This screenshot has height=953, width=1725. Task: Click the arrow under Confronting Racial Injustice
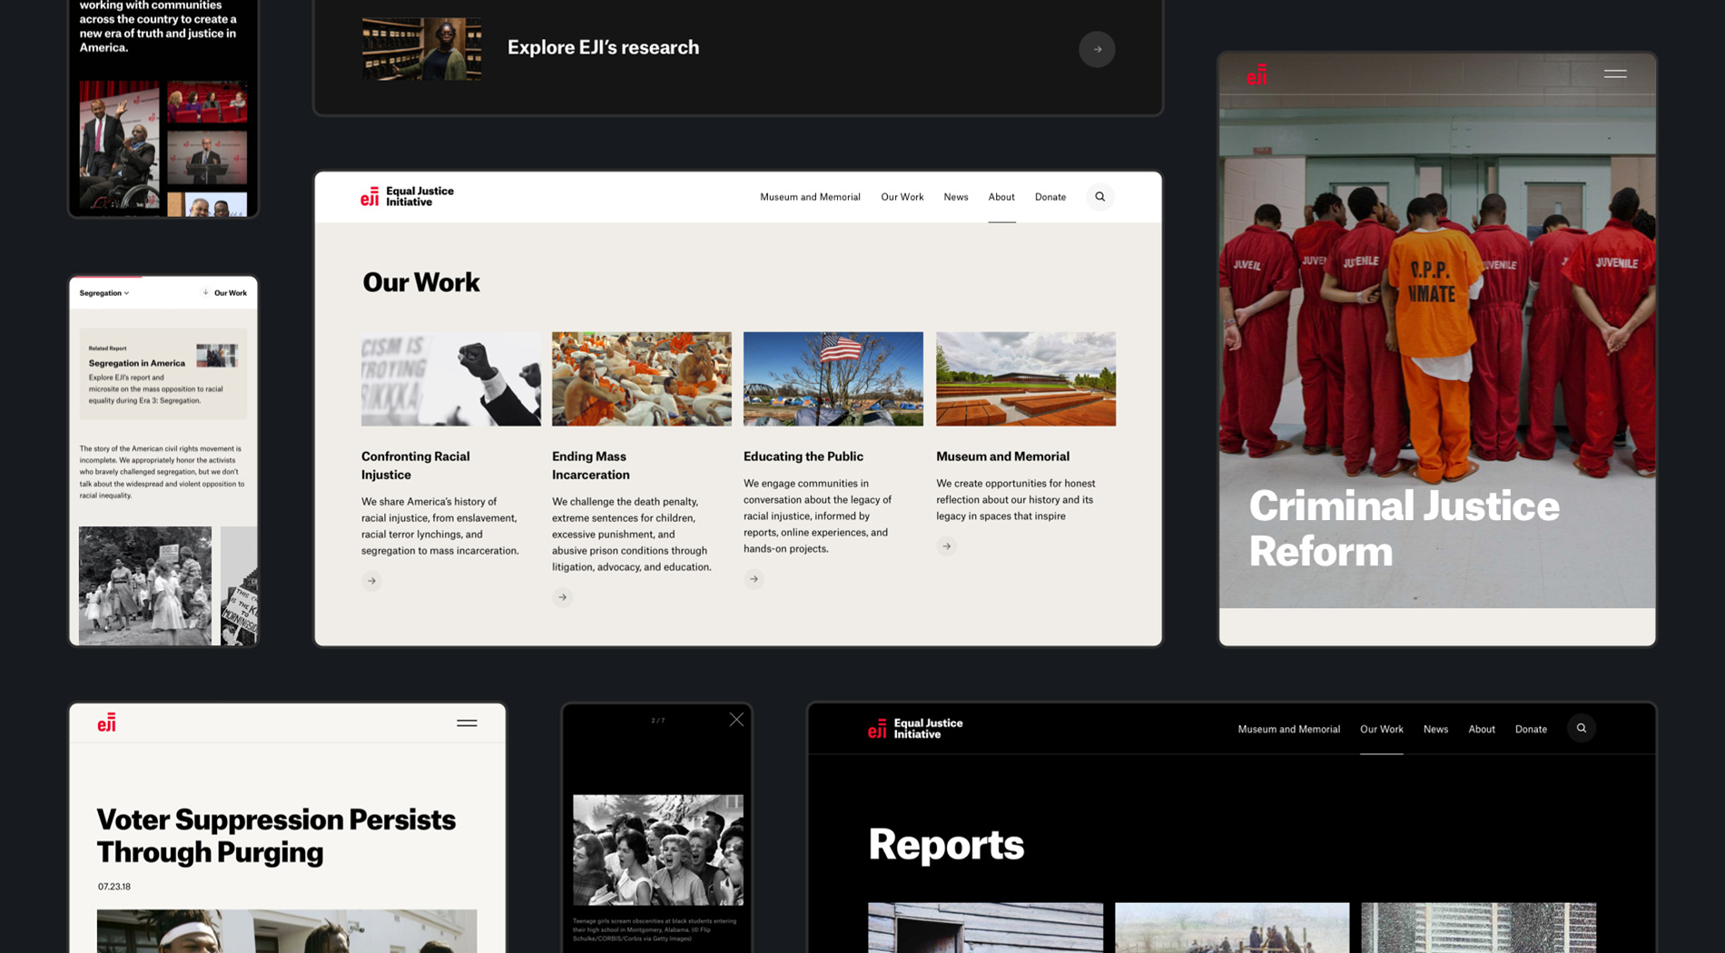pos(371,581)
